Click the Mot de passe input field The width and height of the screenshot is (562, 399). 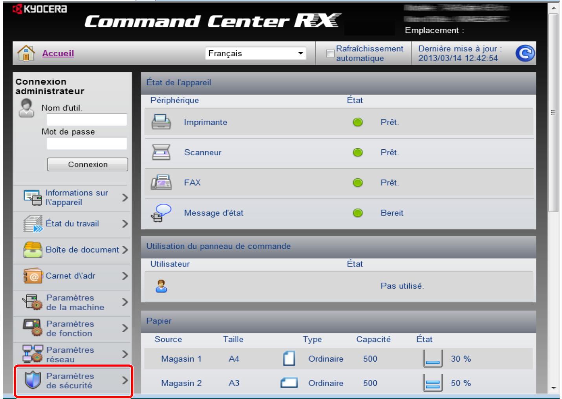(x=87, y=143)
